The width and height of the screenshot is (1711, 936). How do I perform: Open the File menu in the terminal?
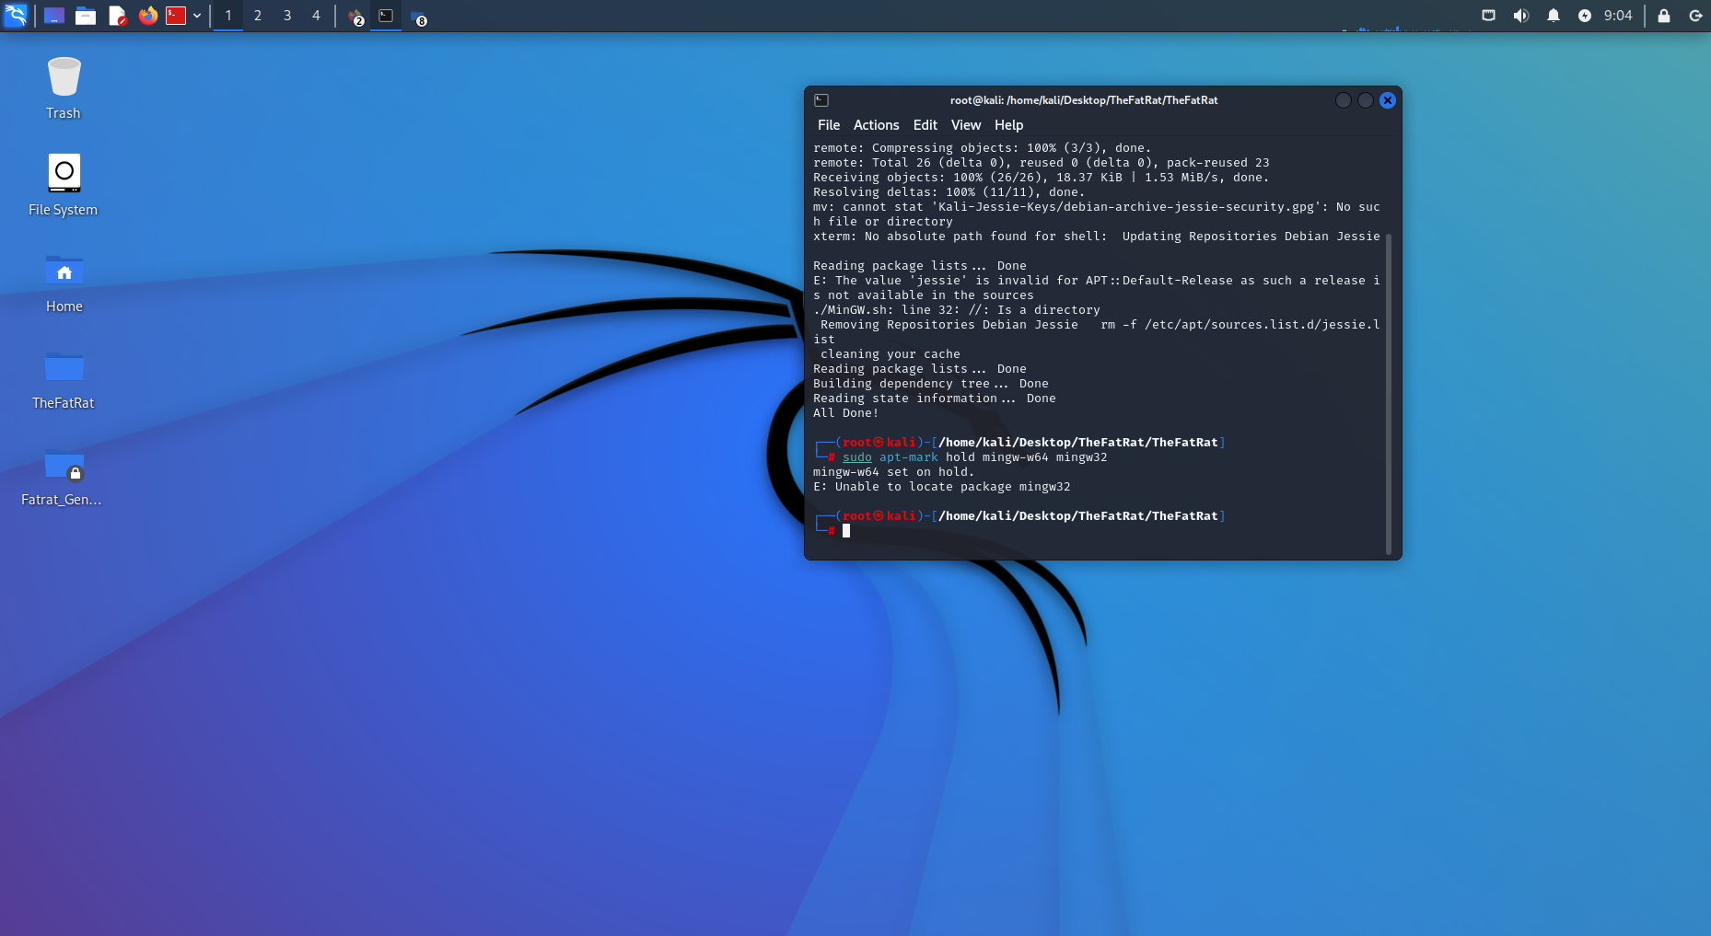tap(828, 125)
